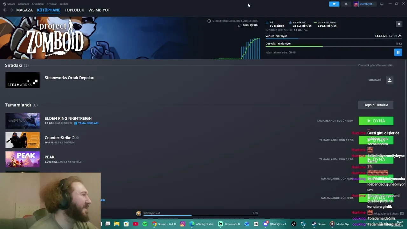Click the Veriler İndiriliyor progress bar
The height and width of the screenshot is (229, 407).
(333, 39)
